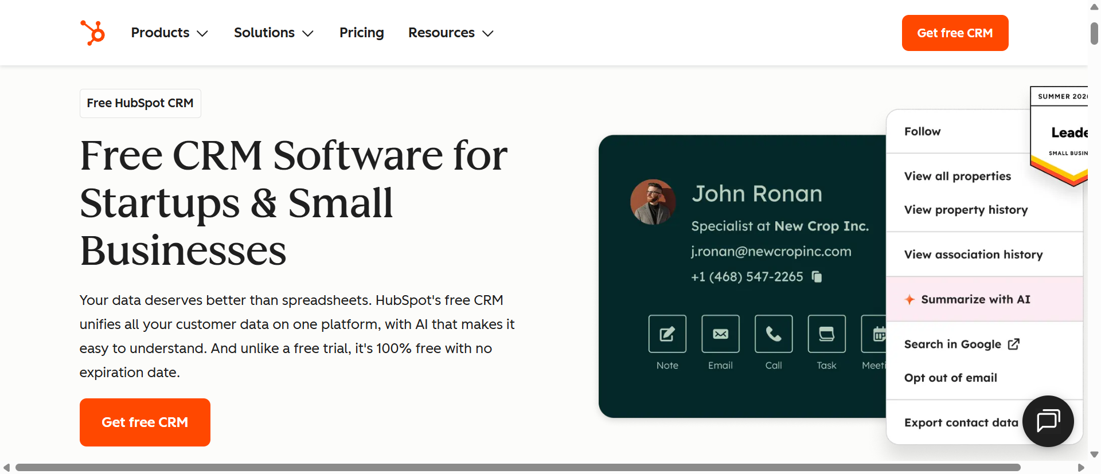Click Get free CRM below description
The image size is (1101, 474).
pyautogui.click(x=145, y=422)
